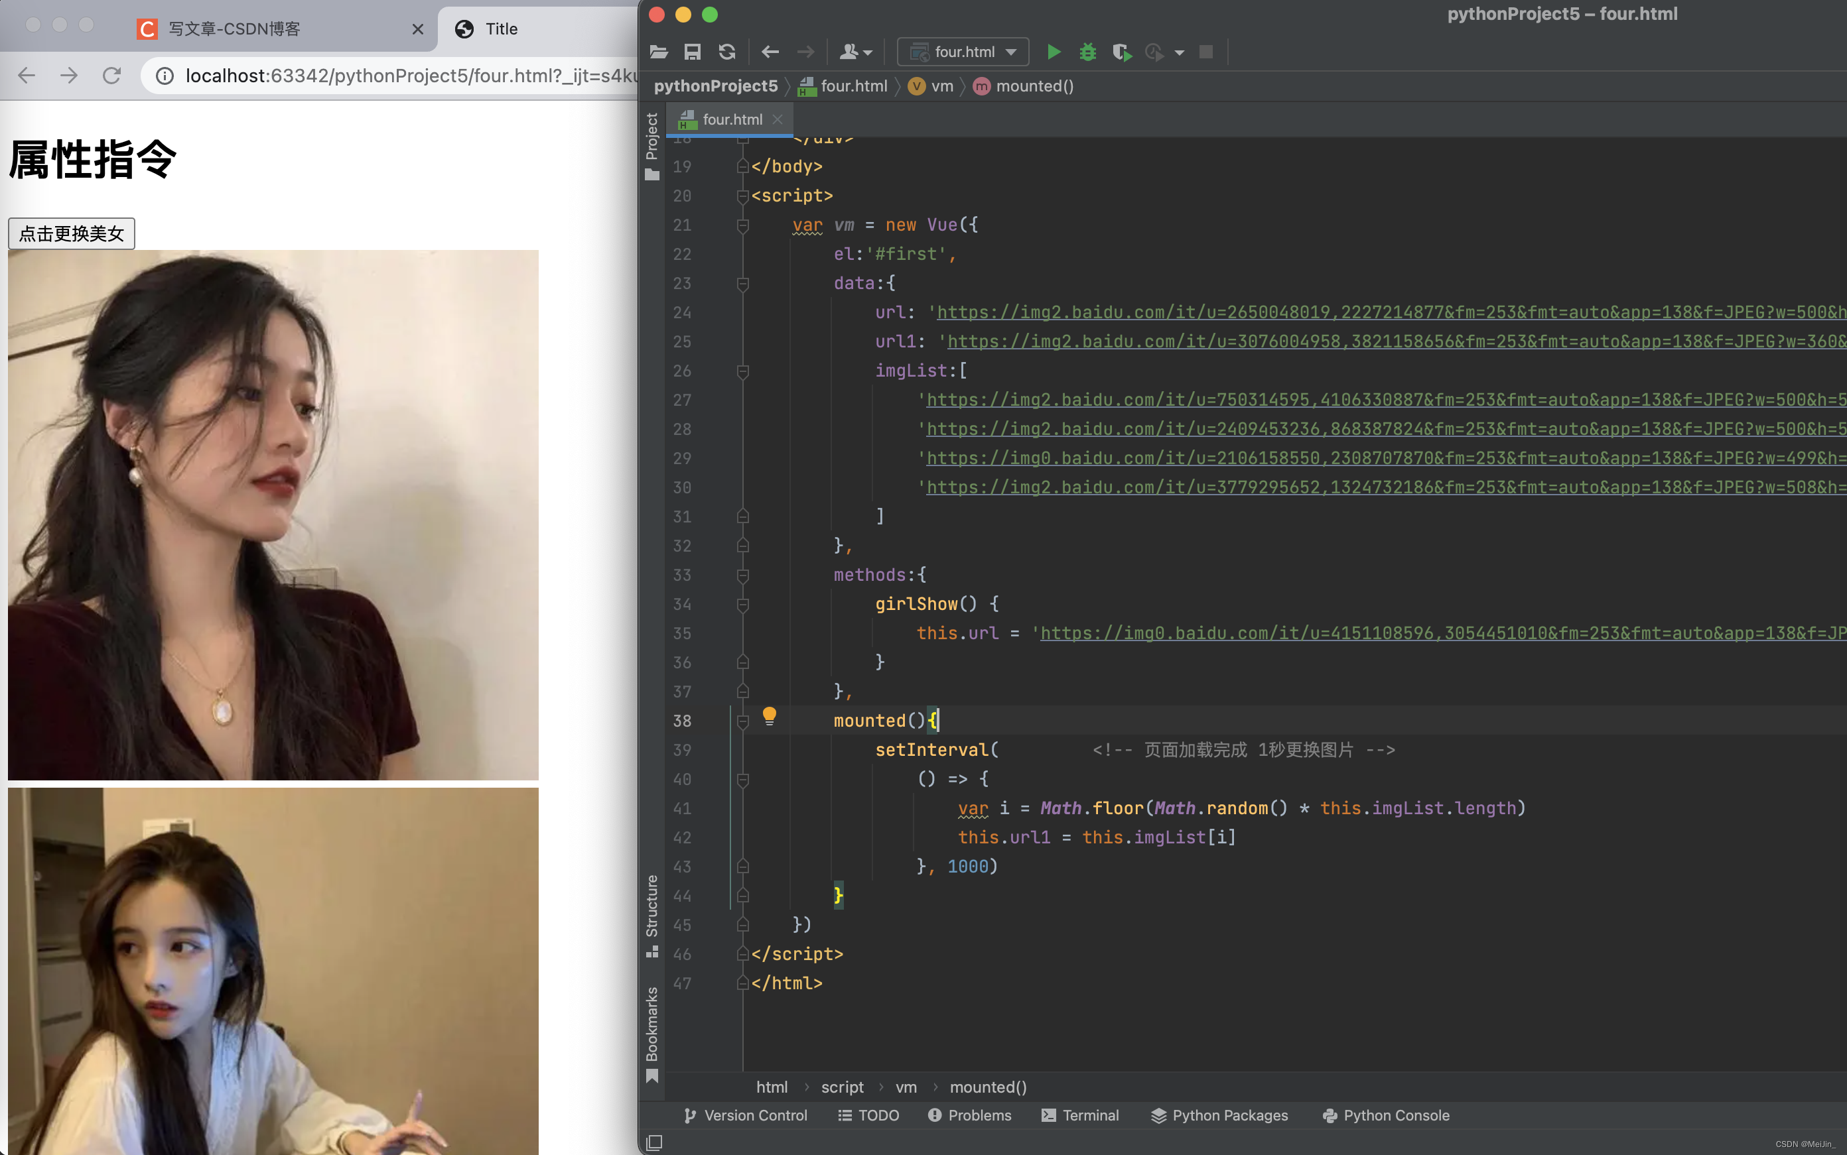Image resolution: width=1847 pixels, height=1155 pixels.
Task: Close the four.html editor tab
Action: click(777, 119)
